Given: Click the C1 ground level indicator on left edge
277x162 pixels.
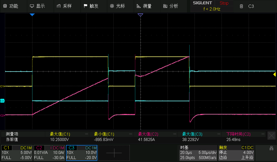Looking at the screenshot, I should click(x=2, y=86).
